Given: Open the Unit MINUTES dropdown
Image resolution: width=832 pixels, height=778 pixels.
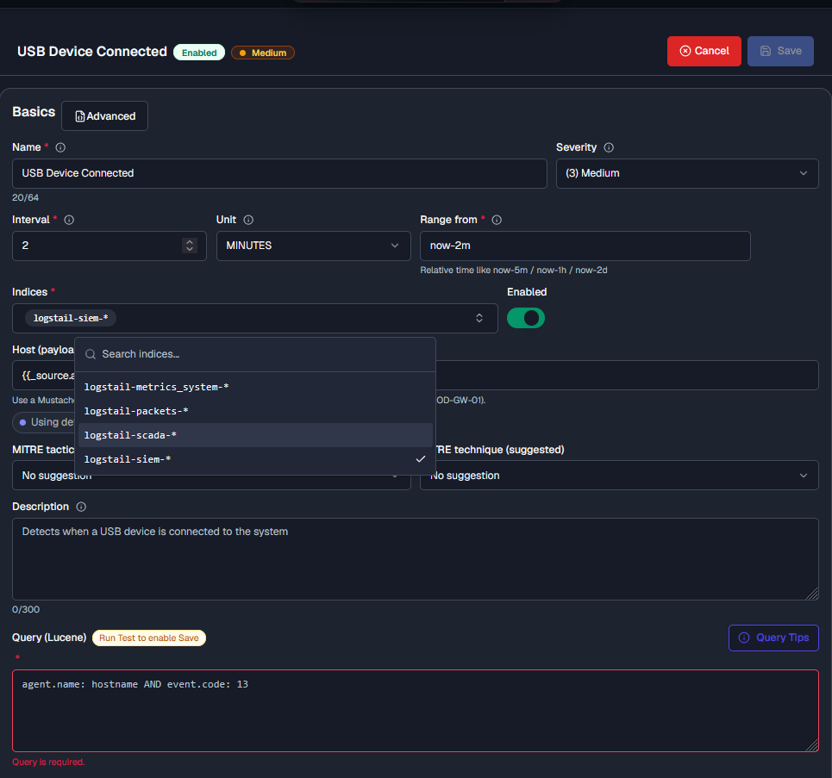Looking at the screenshot, I should (314, 246).
